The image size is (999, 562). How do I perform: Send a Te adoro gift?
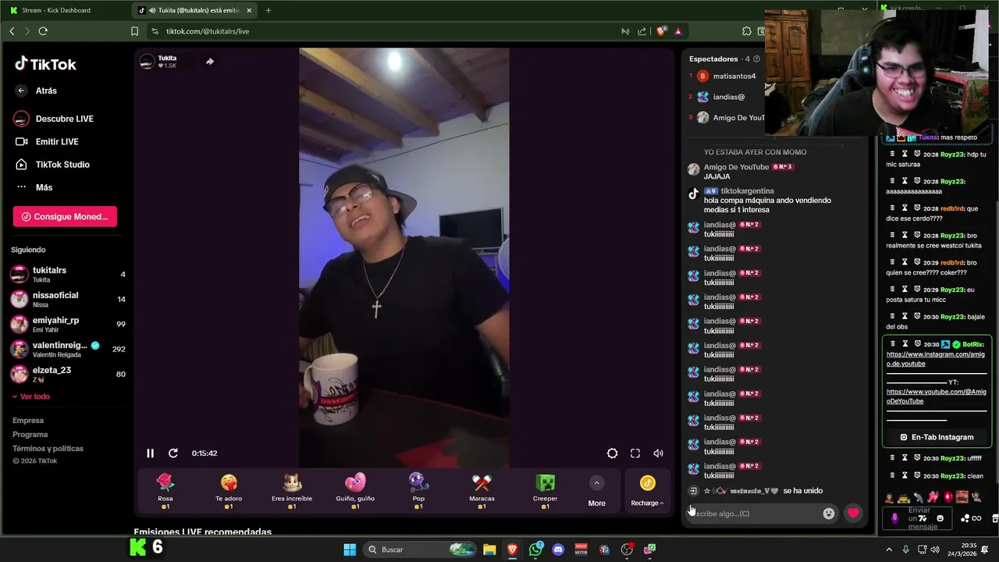pyautogui.click(x=229, y=491)
